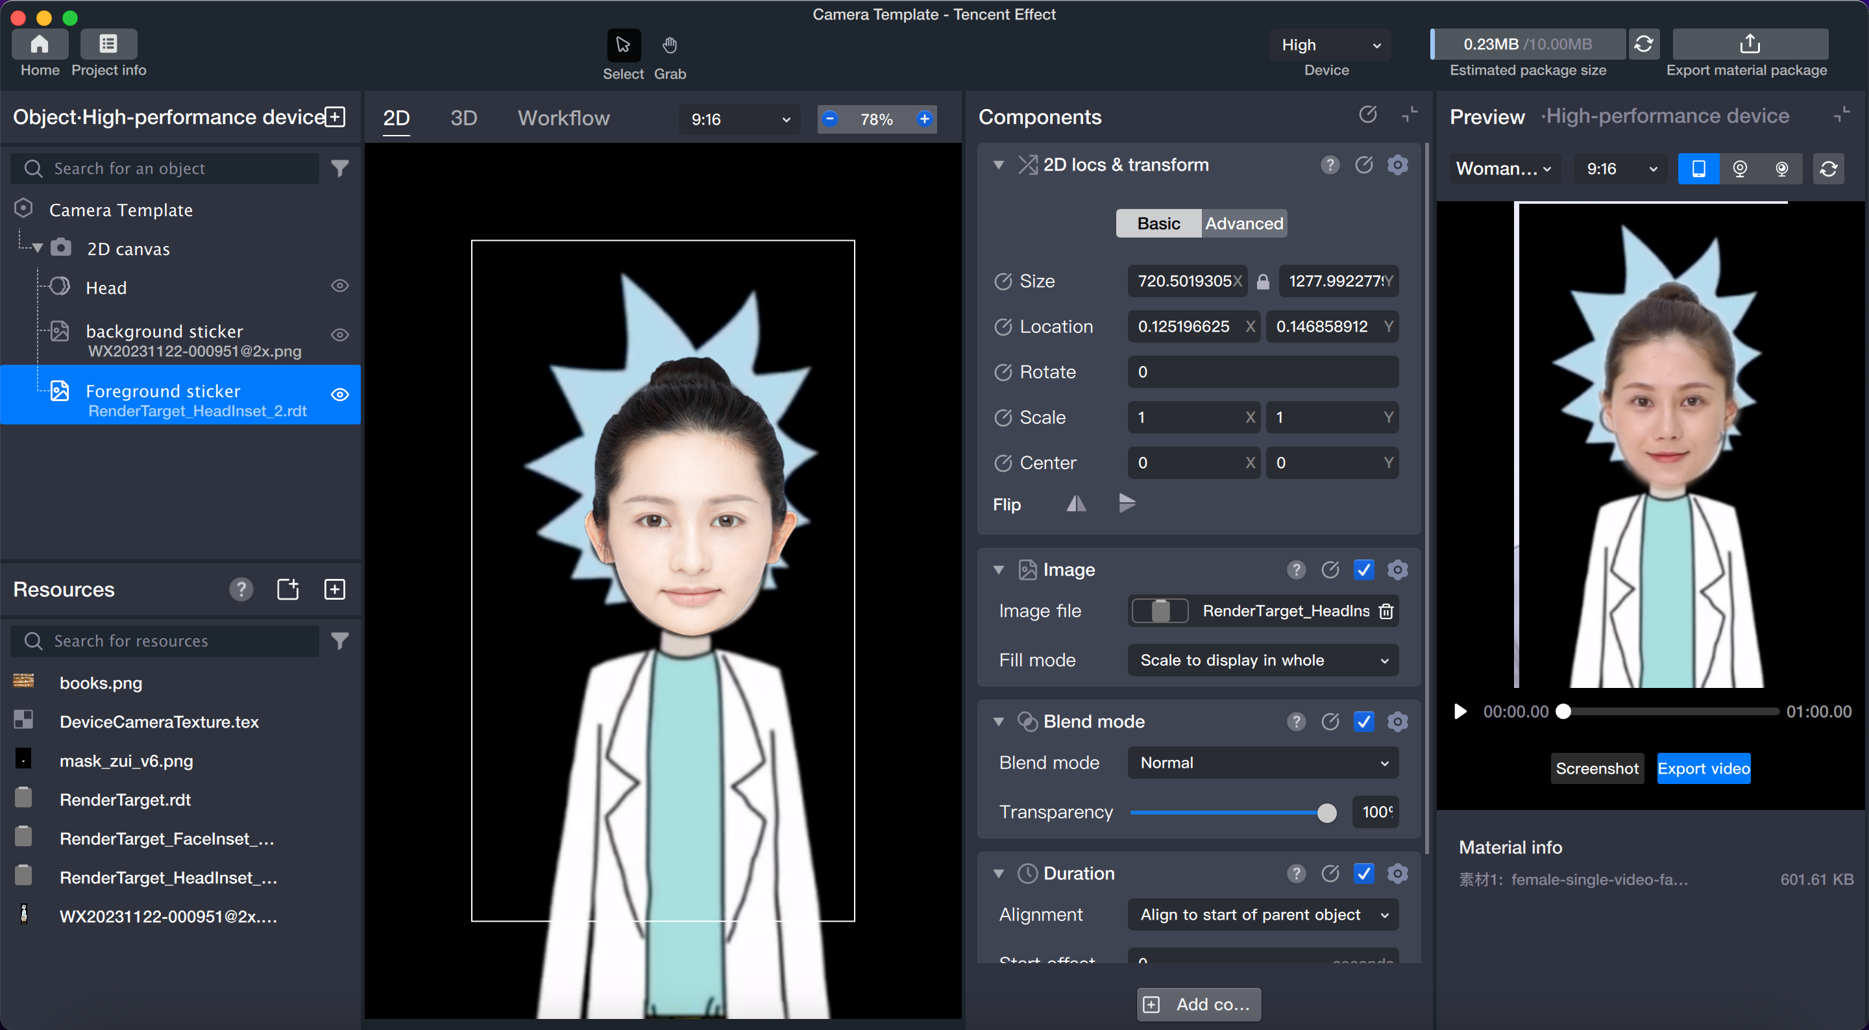
Task: Delete the RenderTarget image file
Action: click(x=1386, y=611)
